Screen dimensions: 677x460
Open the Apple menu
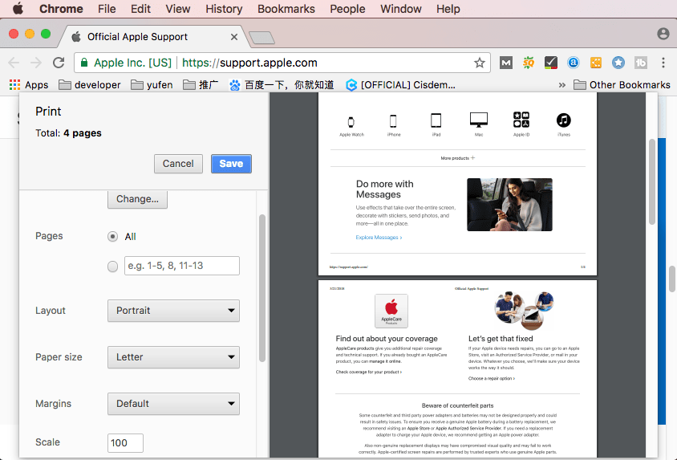[x=18, y=9]
